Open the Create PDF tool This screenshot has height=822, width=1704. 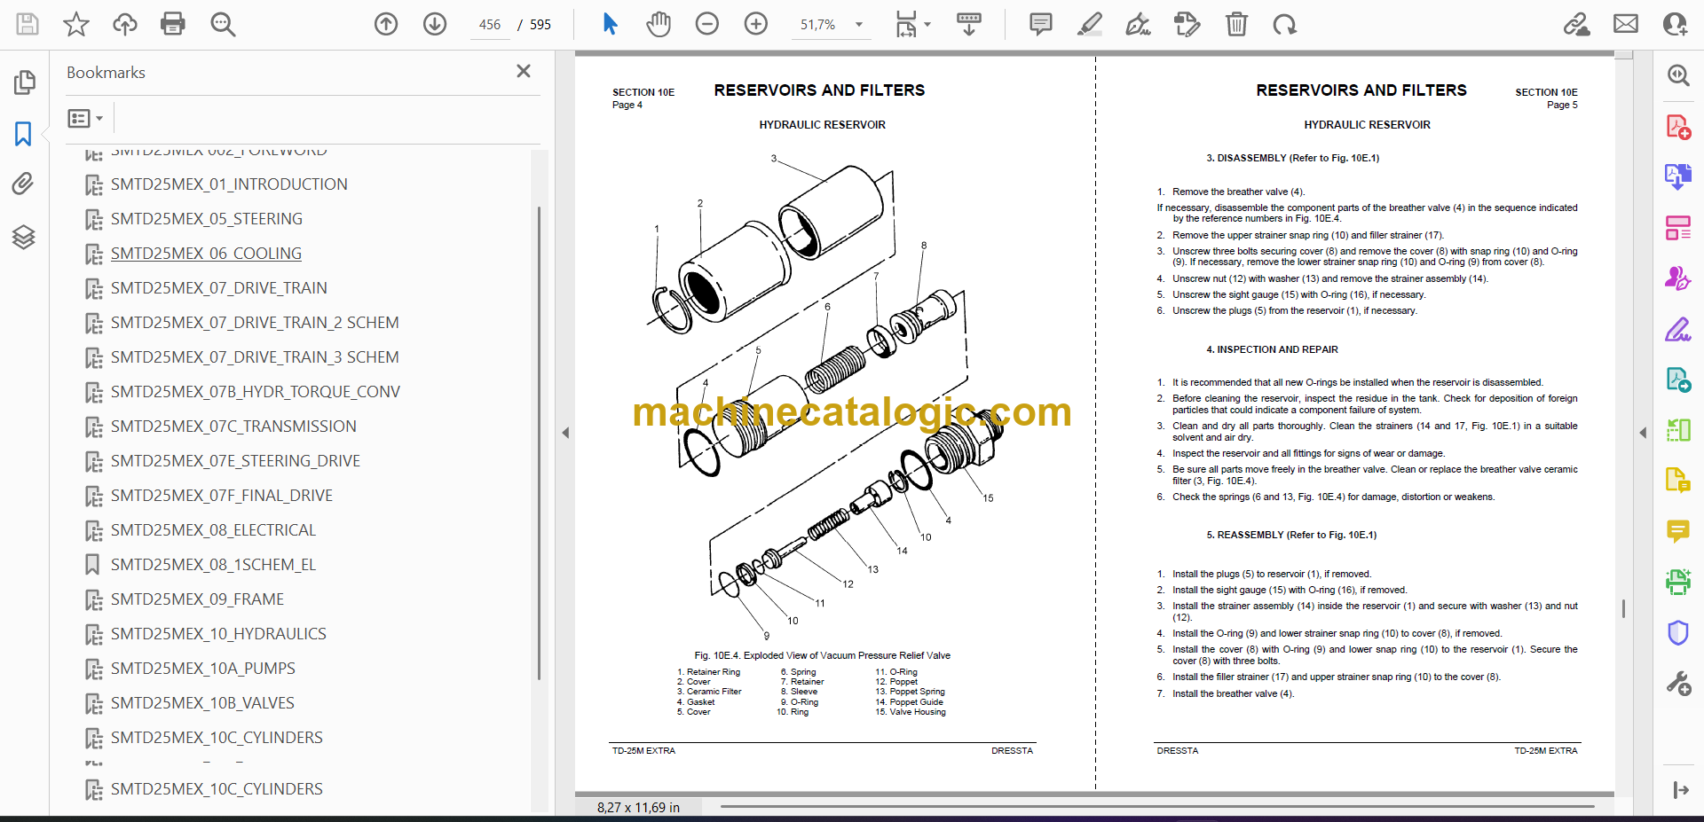1678,127
